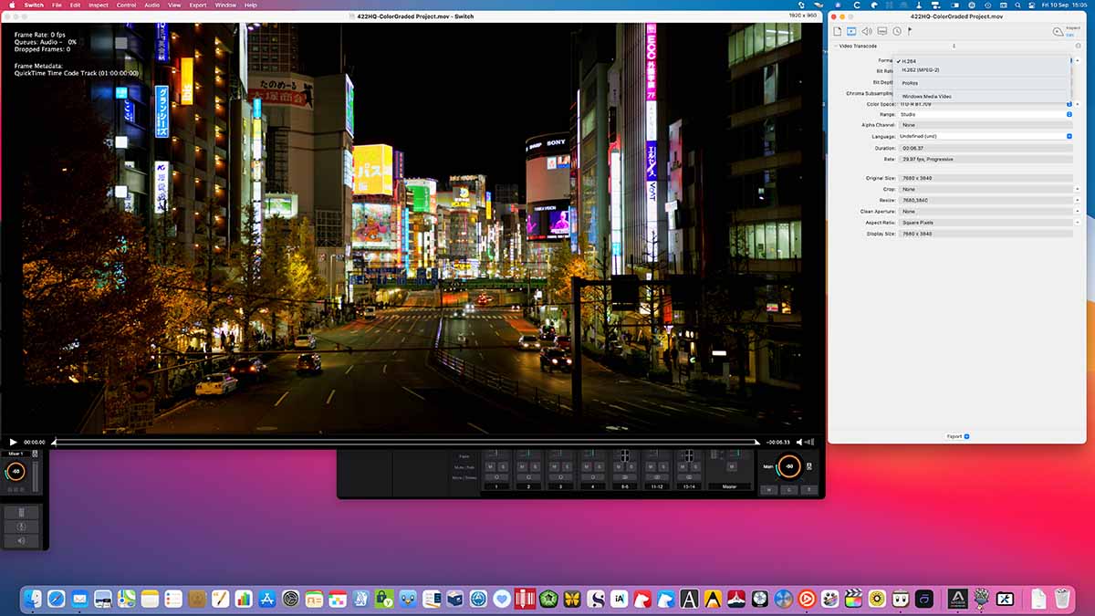Click the volume speaker icon beside the timeline
This screenshot has height=616, width=1095.
[799, 442]
